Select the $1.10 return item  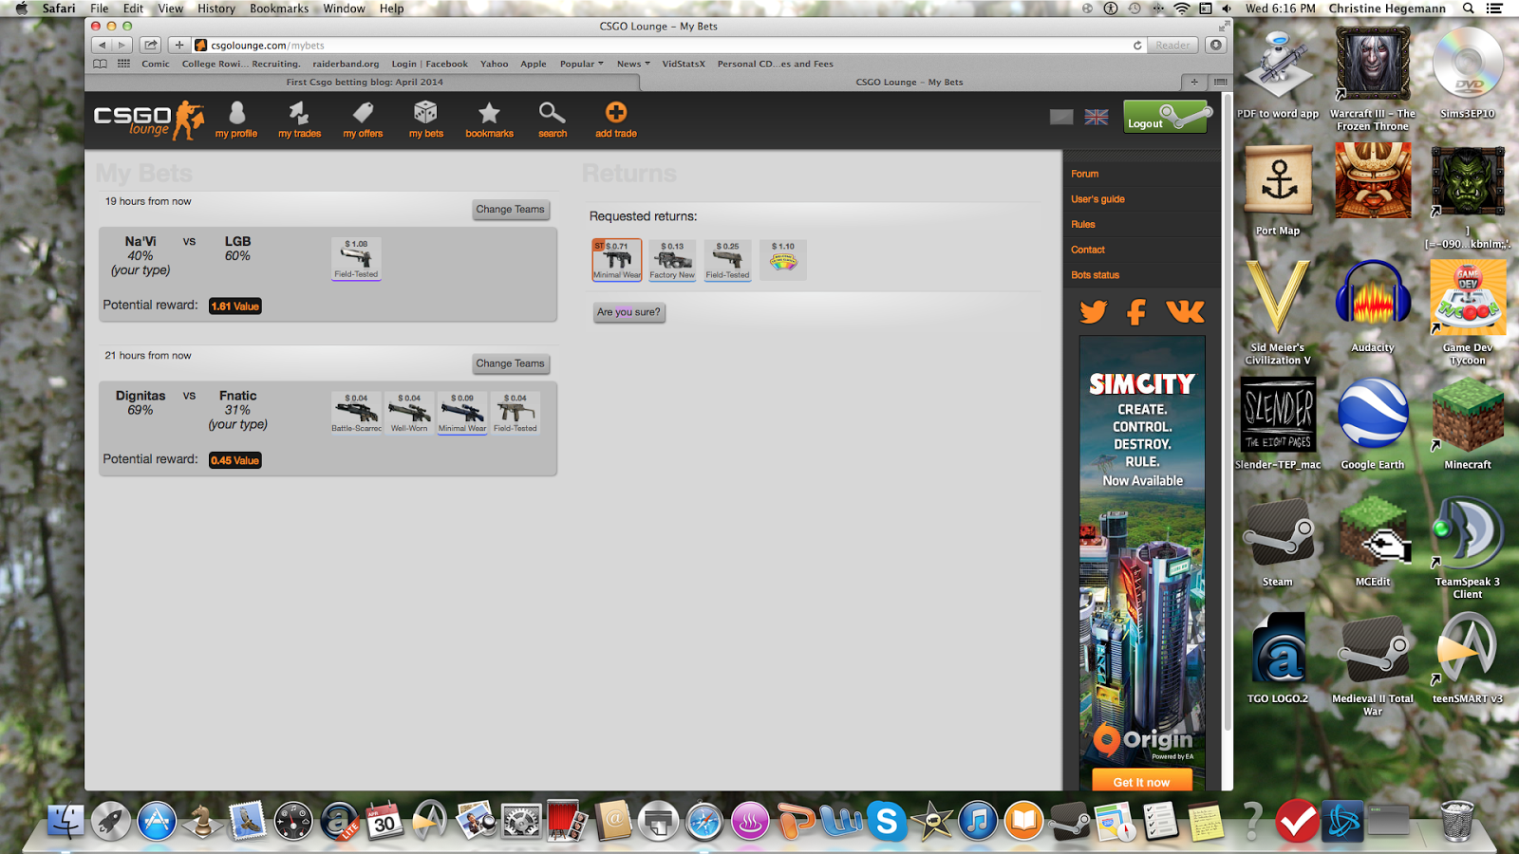coord(783,260)
